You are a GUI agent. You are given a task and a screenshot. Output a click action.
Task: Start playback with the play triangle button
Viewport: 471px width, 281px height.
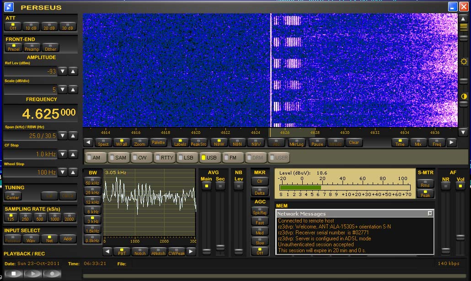pyautogui.click(x=33, y=274)
